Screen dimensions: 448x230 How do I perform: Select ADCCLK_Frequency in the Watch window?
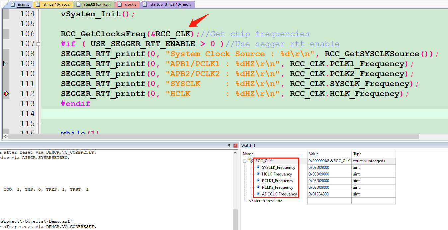click(279, 194)
